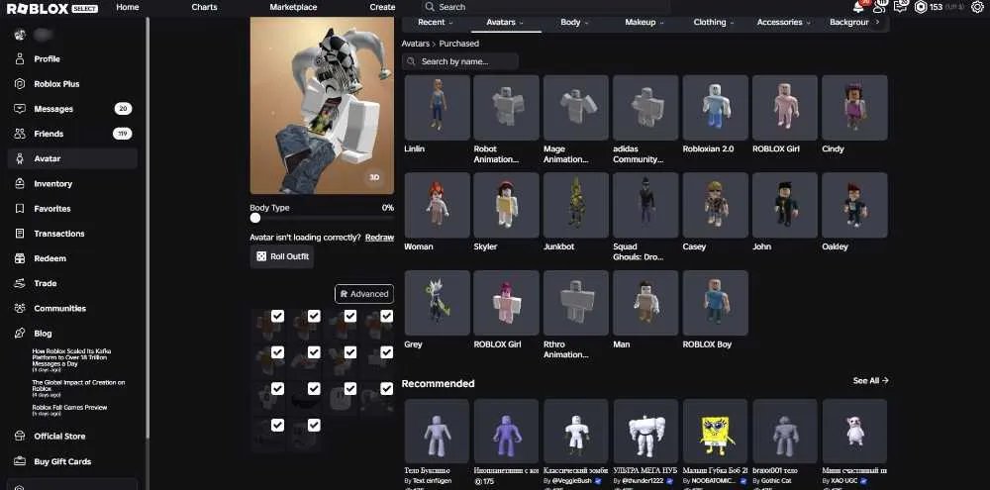The image size is (990, 490).
Task: Open the Blog sidebar icon
Action: (x=20, y=333)
